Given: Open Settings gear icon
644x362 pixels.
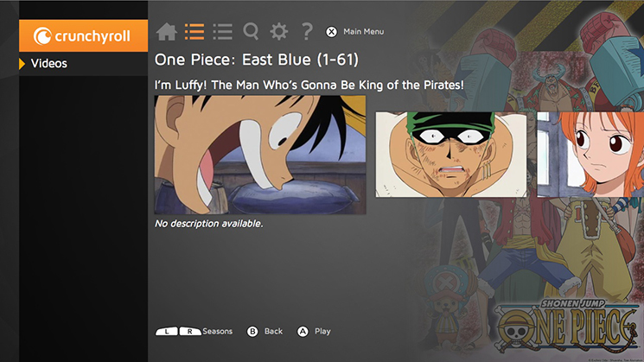Looking at the screenshot, I should click(278, 32).
